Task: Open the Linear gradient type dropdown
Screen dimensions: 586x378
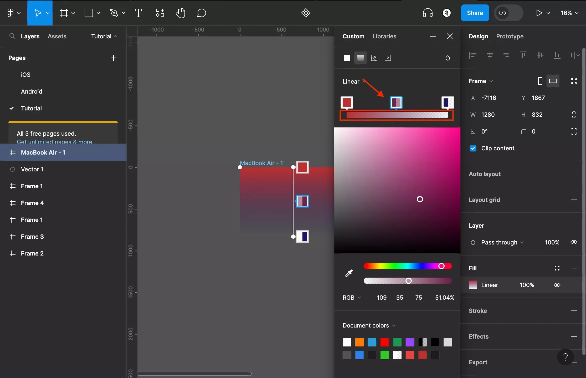Action: click(x=353, y=81)
